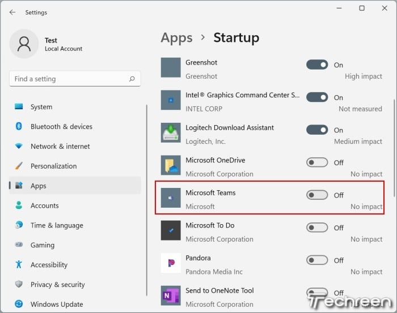The height and width of the screenshot is (313, 397).
Task: Click the Accessibility figure icon
Action: (x=19, y=264)
